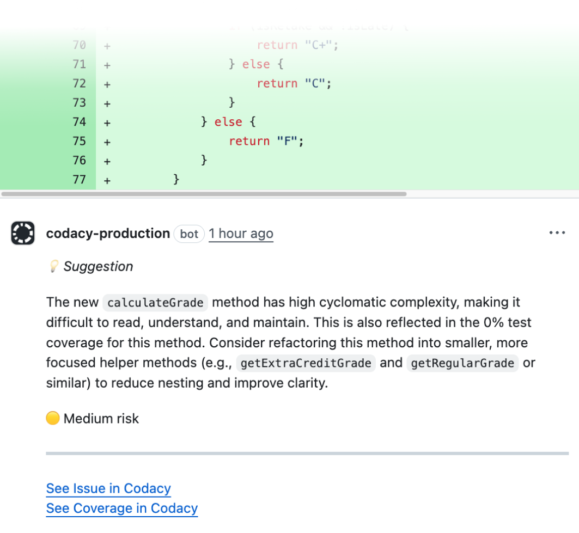Click the plus marker beside line 75
The width and height of the screenshot is (579, 533).
point(107,141)
